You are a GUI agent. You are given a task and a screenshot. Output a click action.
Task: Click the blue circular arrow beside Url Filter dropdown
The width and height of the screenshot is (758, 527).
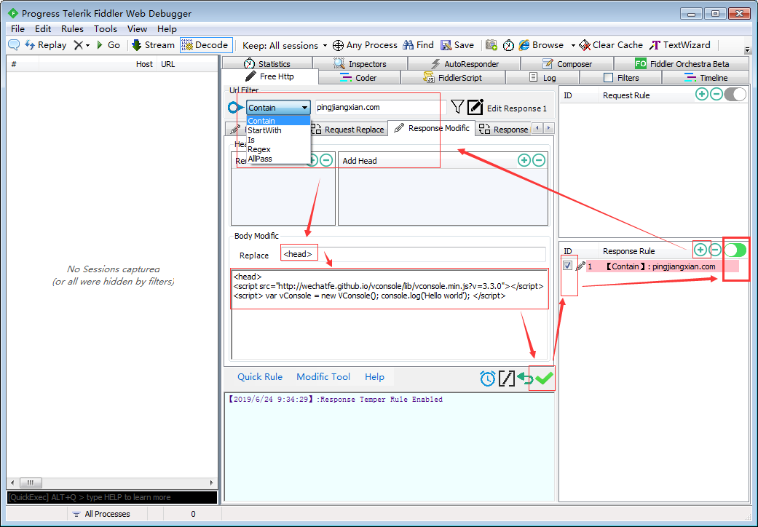(x=235, y=107)
